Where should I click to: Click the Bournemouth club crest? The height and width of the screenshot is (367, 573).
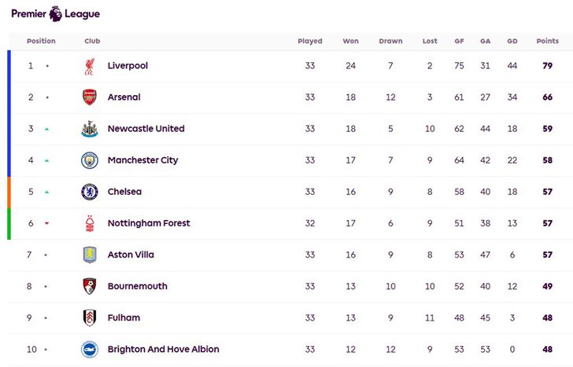click(90, 286)
